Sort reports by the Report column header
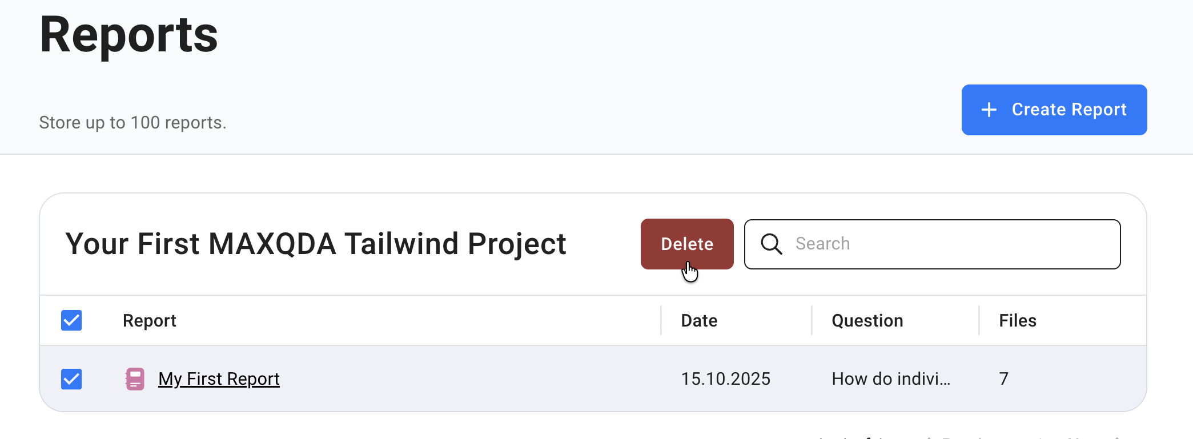Viewport: 1193px width, 439px height. 149,320
